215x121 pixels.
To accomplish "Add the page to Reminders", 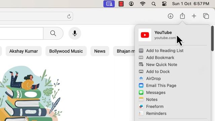I will 173,114.
